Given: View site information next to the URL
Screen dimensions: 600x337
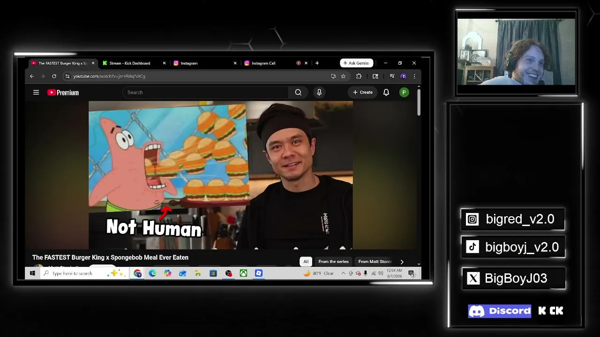Looking at the screenshot, I should [67, 76].
